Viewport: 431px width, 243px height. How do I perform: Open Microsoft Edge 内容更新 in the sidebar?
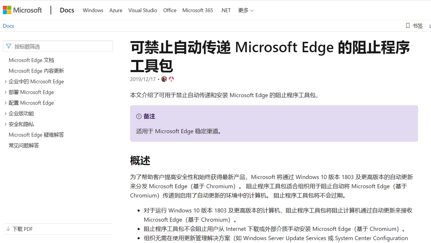pyautogui.click(x=36, y=71)
